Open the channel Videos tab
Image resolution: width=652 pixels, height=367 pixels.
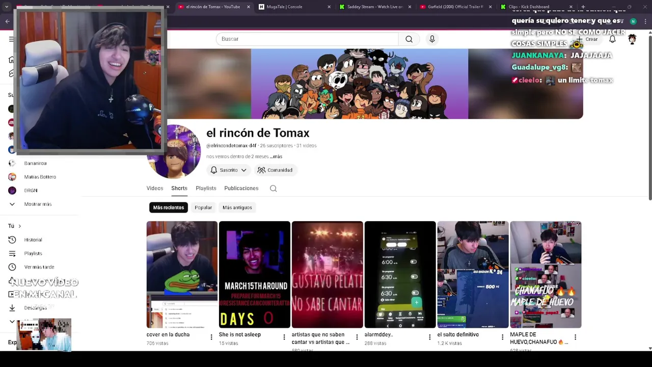(155, 189)
